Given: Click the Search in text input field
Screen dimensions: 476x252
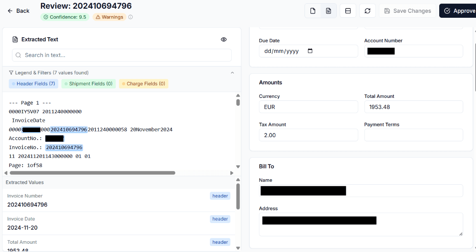Looking at the screenshot, I should [121, 55].
